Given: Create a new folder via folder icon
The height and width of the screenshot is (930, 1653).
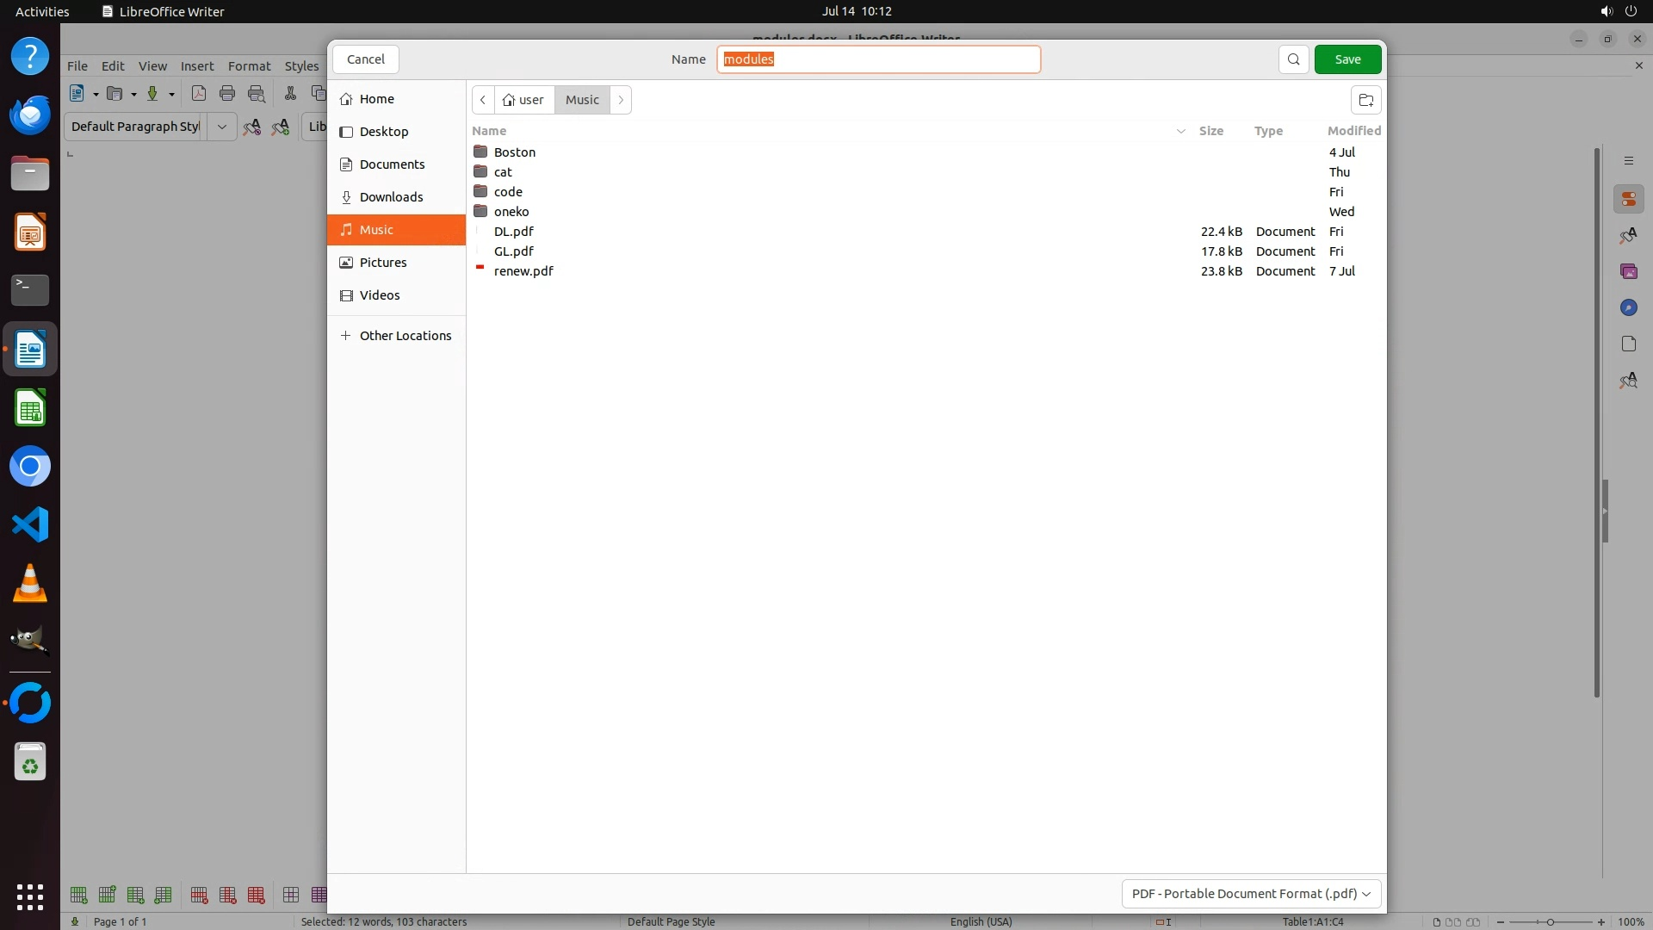Looking at the screenshot, I should tap(1365, 100).
